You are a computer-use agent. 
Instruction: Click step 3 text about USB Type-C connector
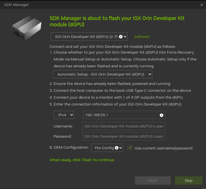[x=121, y=91]
